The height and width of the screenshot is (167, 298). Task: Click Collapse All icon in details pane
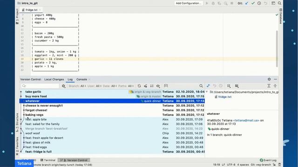tap(275, 86)
